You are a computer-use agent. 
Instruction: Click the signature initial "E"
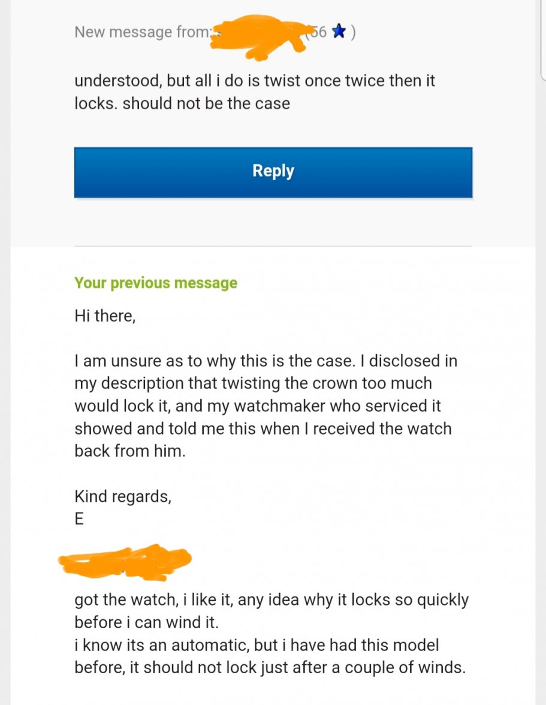[x=79, y=519]
